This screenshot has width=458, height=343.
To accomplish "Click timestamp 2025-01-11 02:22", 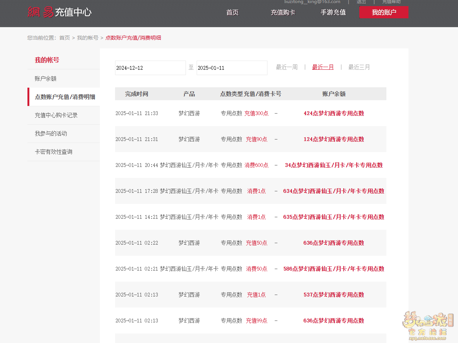I will [x=137, y=243].
